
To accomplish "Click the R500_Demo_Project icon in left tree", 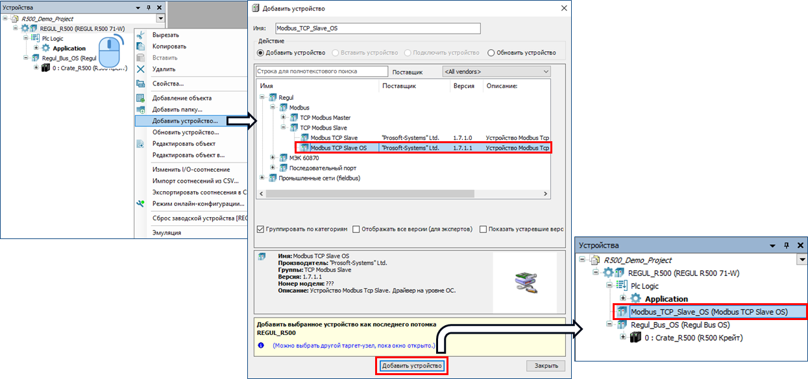I will tap(17, 19).
